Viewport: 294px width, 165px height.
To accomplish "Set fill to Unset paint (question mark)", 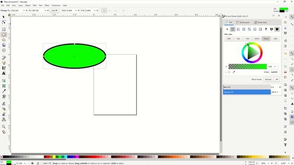I will [x=266, y=29].
